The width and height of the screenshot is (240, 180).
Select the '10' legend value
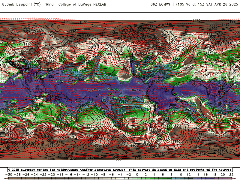coord(180,175)
